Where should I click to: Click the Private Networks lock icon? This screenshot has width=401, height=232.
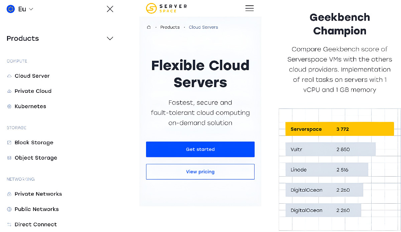tap(9, 194)
